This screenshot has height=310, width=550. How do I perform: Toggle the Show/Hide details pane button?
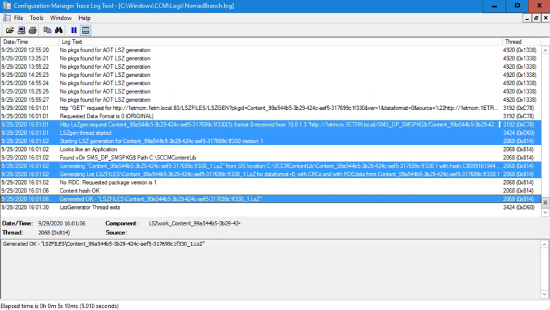pyautogui.click(x=86, y=30)
